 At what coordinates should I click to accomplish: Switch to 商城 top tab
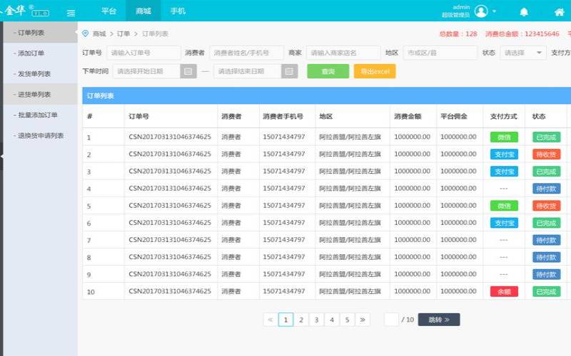143,11
